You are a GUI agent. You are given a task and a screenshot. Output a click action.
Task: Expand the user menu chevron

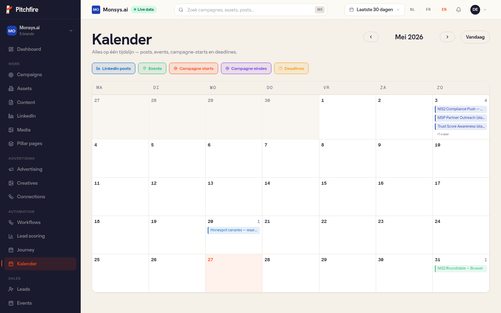coord(485,10)
